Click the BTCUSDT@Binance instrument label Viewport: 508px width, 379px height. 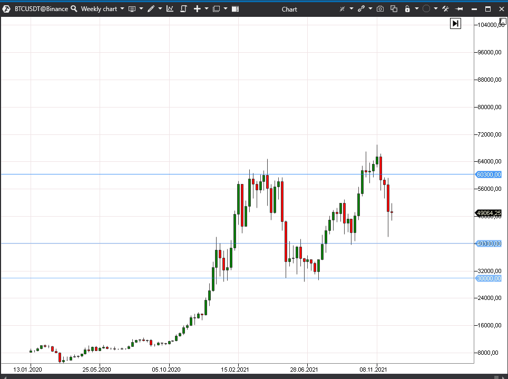click(41, 9)
